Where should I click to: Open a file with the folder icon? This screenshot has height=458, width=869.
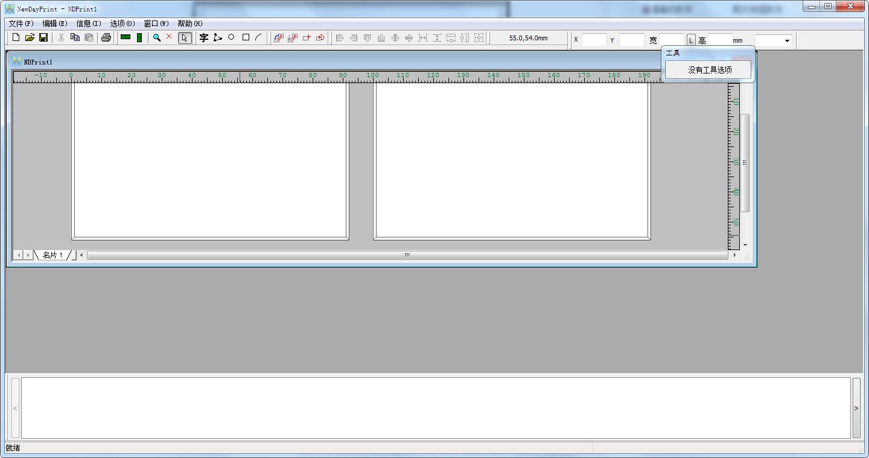click(x=30, y=37)
